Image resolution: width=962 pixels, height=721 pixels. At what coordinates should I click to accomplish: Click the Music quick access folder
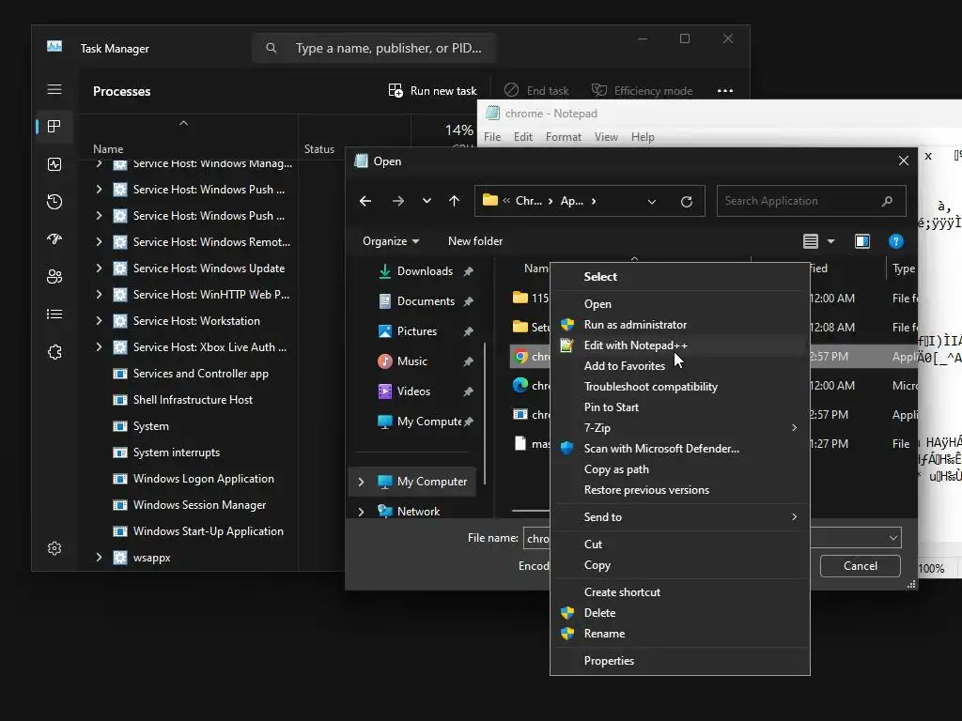pos(411,361)
